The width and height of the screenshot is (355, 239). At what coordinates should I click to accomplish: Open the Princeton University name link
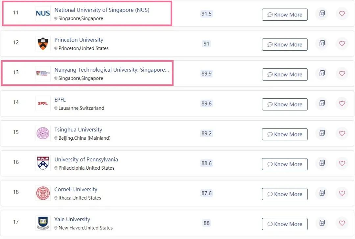click(x=79, y=40)
